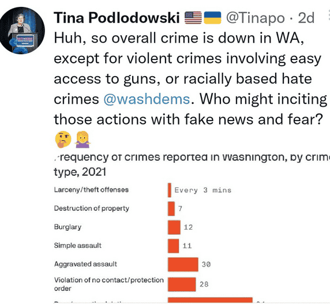330x304 pixels.
Task: Click the woman shrugging emoji
Action: coord(82,139)
